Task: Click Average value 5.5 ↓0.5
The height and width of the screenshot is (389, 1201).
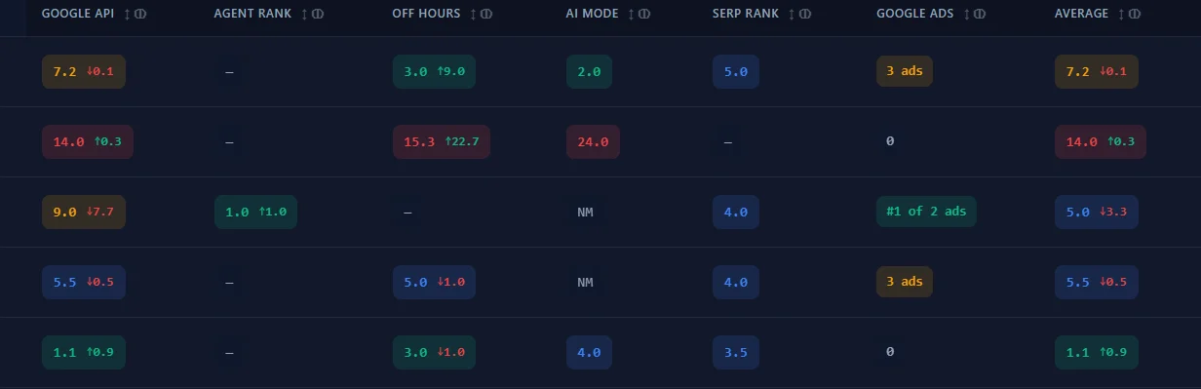Action: pyautogui.click(x=1097, y=282)
